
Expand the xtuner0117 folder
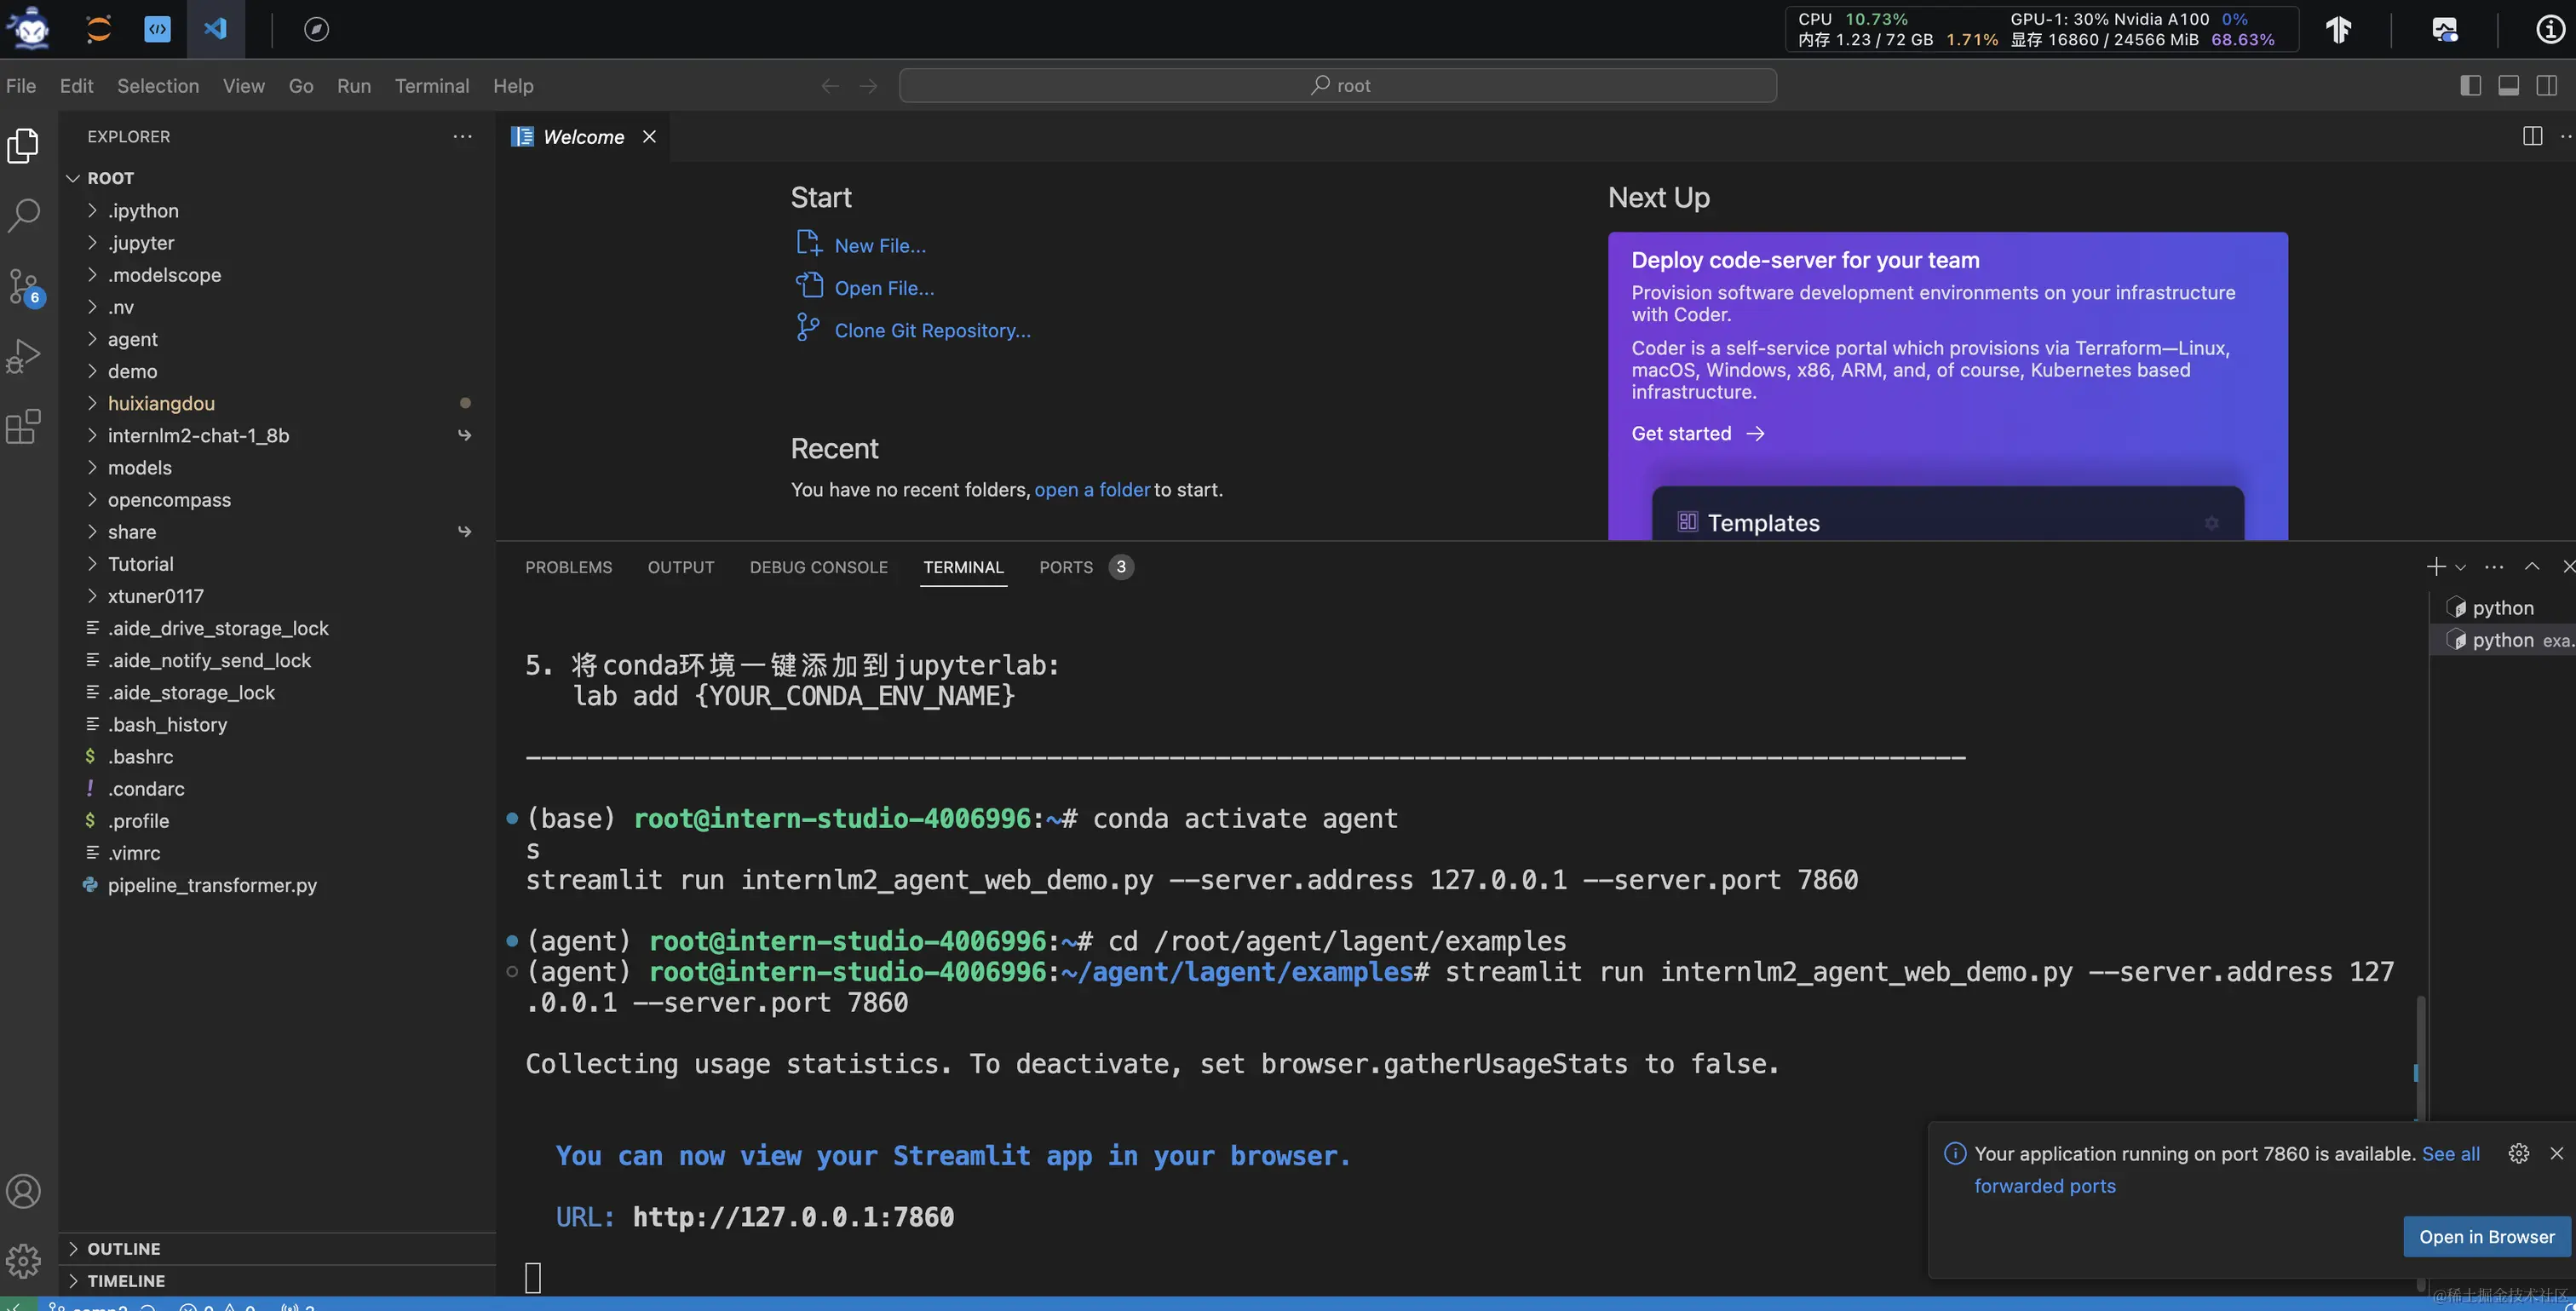tap(277, 596)
